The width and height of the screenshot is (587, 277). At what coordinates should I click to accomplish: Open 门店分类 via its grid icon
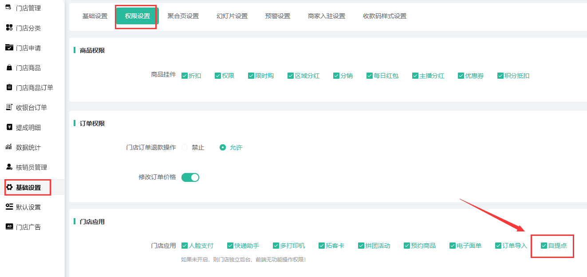9,28
